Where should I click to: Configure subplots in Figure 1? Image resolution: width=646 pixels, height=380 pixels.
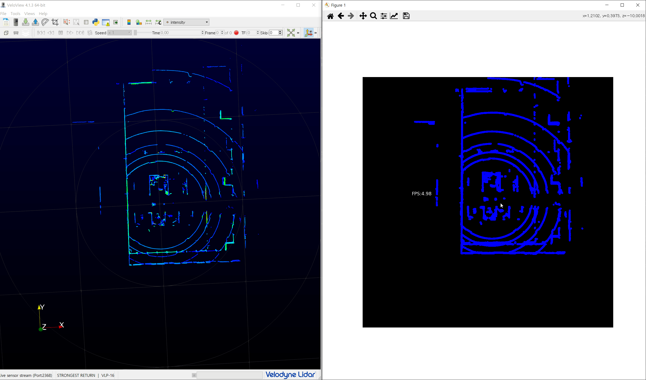point(384,16)
